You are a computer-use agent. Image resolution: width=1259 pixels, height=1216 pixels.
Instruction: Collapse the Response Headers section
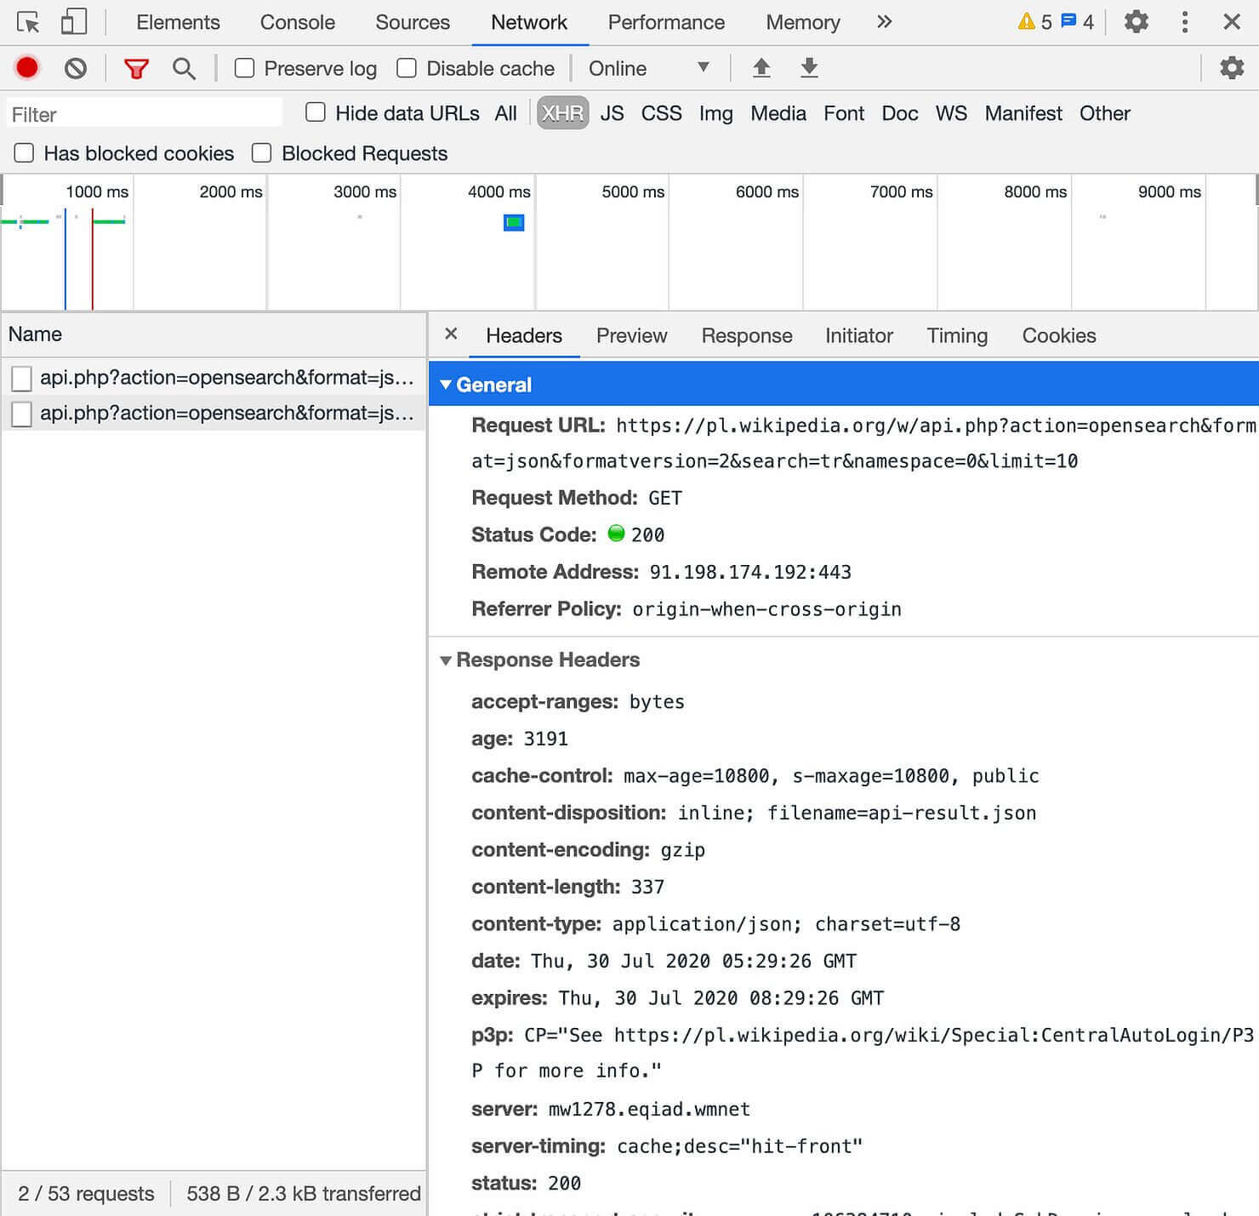(x=447, y=660)
